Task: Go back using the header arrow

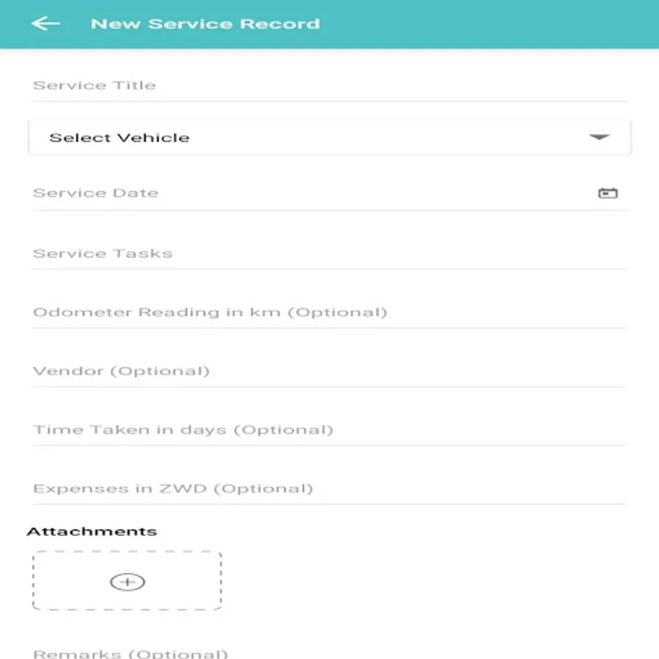Action: (46, 23)
